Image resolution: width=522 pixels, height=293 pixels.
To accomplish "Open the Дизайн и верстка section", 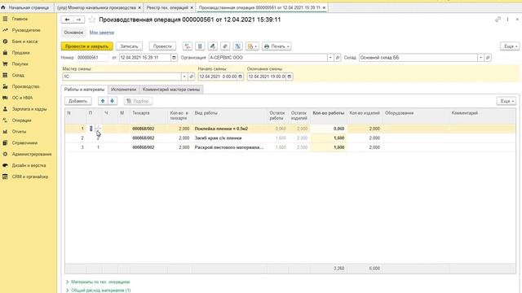I will coord(29,165).
